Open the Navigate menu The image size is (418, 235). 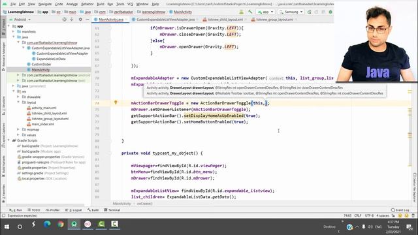coord(45,4)
